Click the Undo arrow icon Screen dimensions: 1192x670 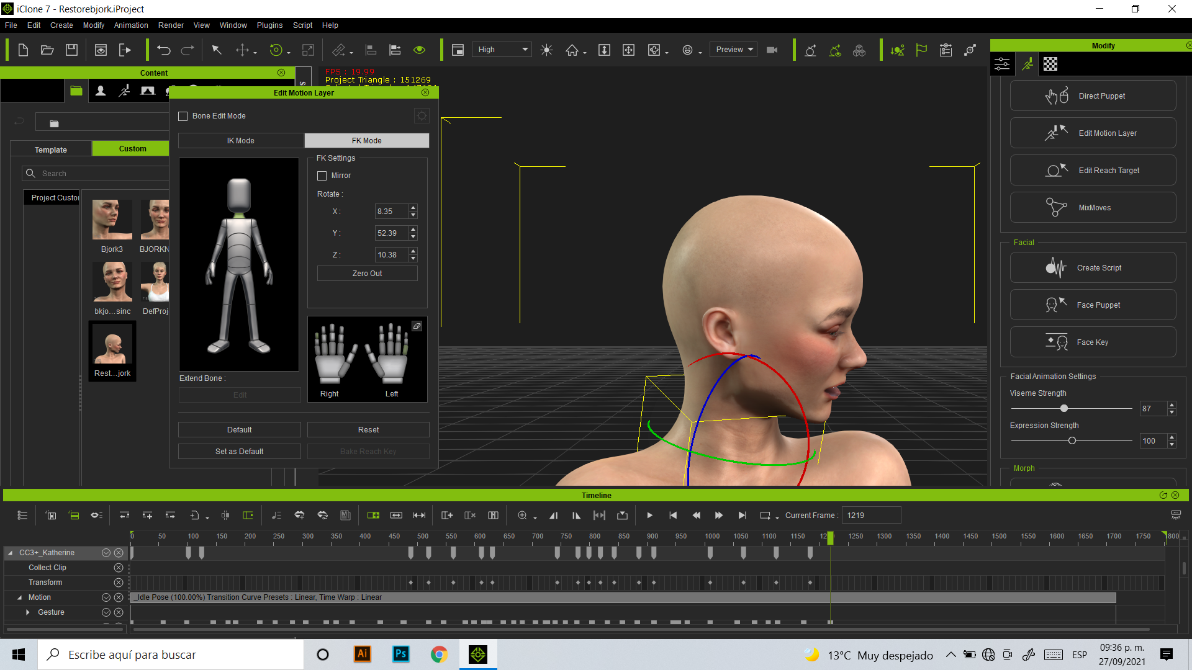pyautogui.click(x=164, y=50)
